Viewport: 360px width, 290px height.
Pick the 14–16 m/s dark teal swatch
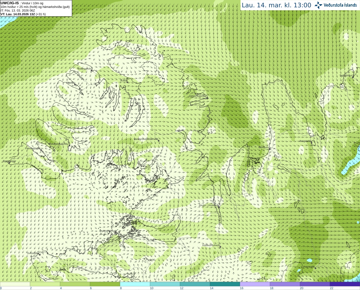[x=225, y=284]
